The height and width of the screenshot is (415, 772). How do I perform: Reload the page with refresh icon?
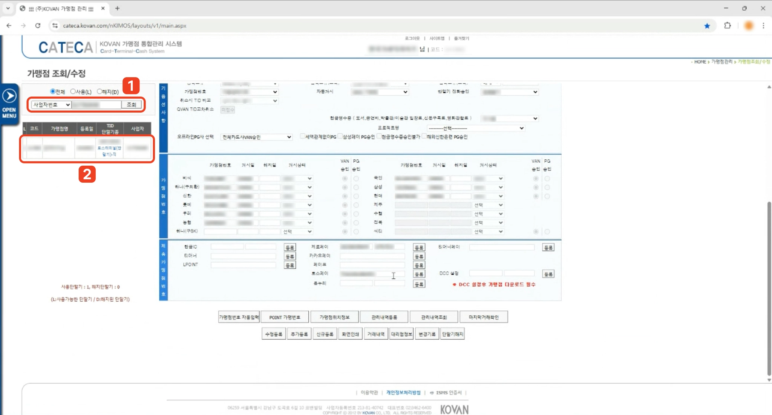(x=38, y=26)
